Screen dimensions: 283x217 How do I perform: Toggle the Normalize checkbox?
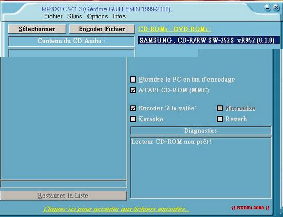[220, 108]
